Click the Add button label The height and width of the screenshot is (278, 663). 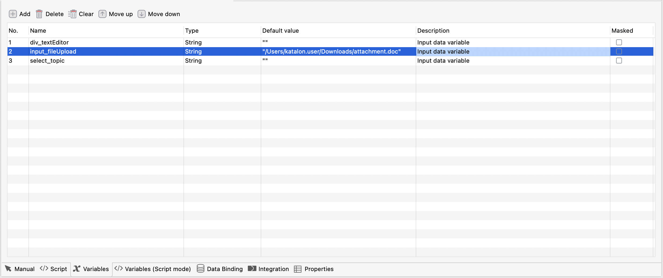pyautogui.click(x=25, y=14)
